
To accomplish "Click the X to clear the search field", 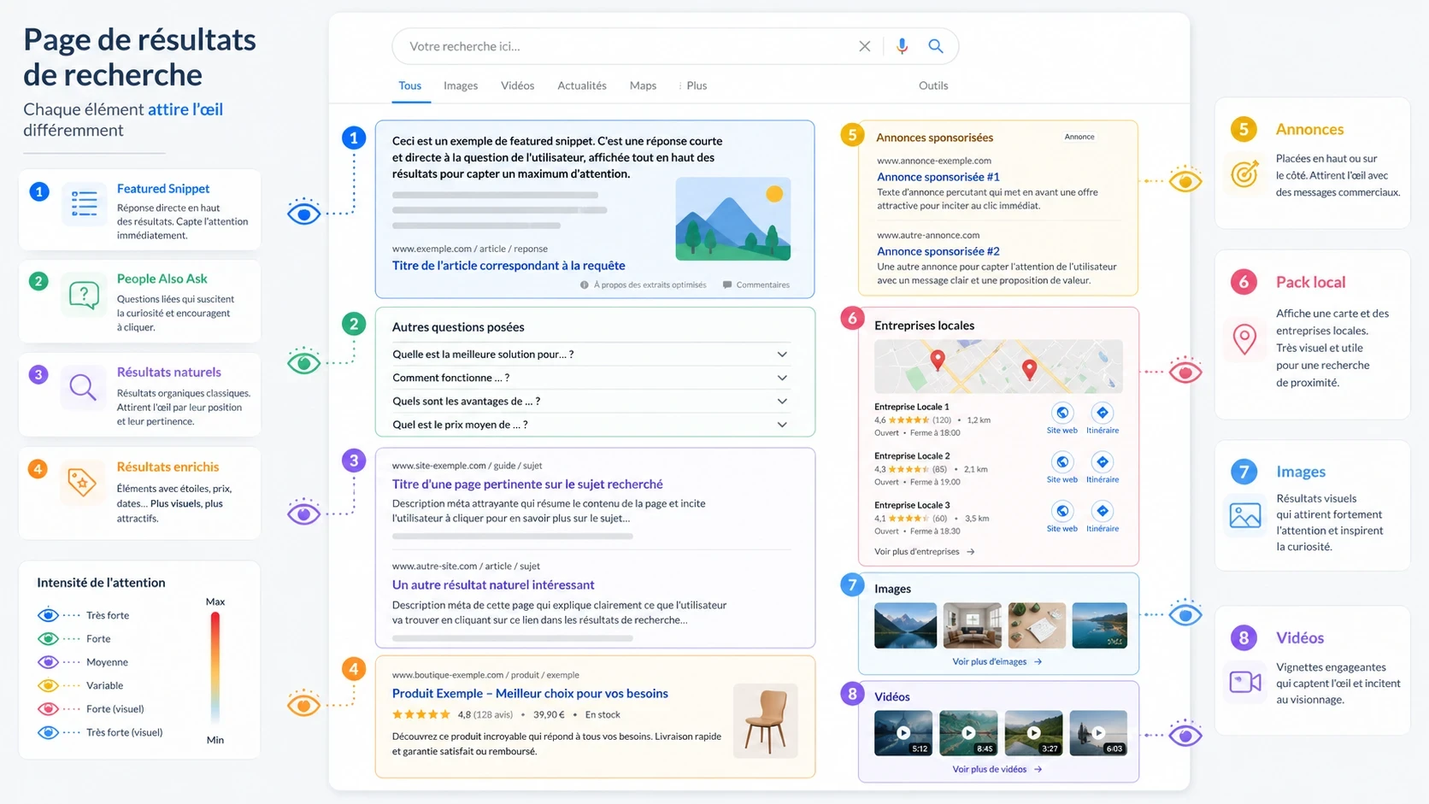I will (864, 46).
